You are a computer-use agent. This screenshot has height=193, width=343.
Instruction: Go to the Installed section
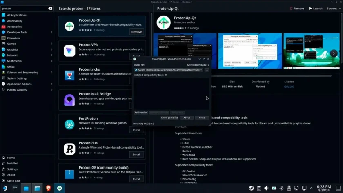coord(13,163)
